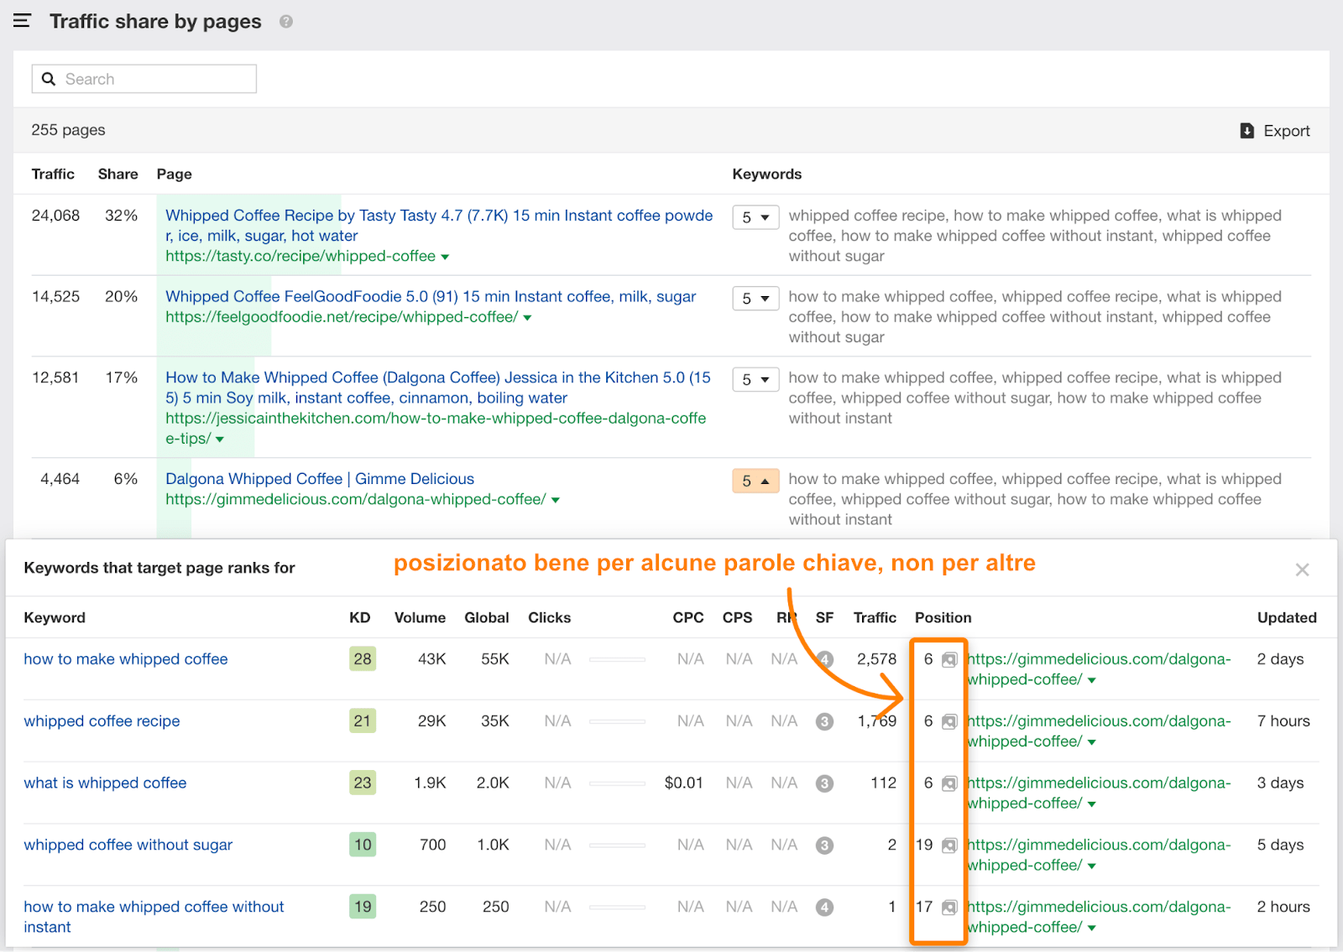1343x952 pixels.
Task: Click SF badge in whipped coffee recipe row
Action: tap(824, 722)
